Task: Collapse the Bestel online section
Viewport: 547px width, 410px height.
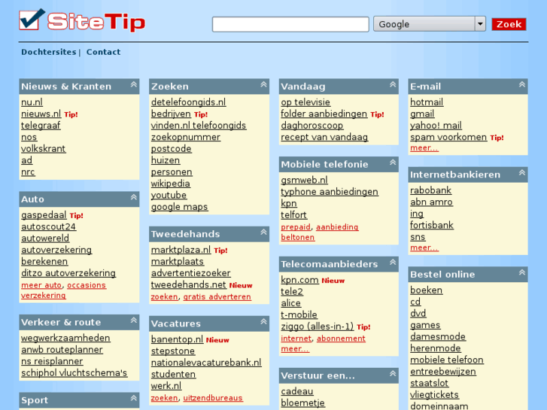Action: 522,272
